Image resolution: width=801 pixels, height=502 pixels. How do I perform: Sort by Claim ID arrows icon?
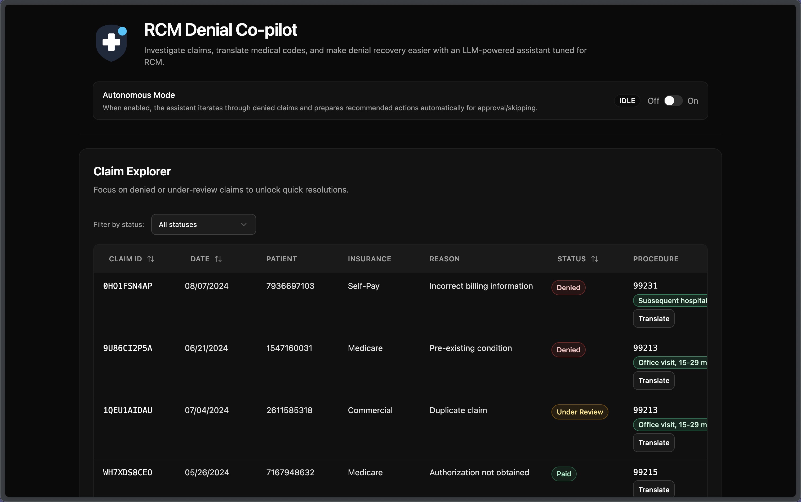tap(151, 259)
